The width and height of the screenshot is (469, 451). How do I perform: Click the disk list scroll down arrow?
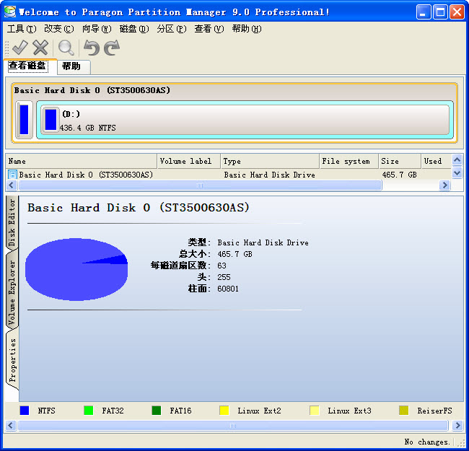[457, 173]
